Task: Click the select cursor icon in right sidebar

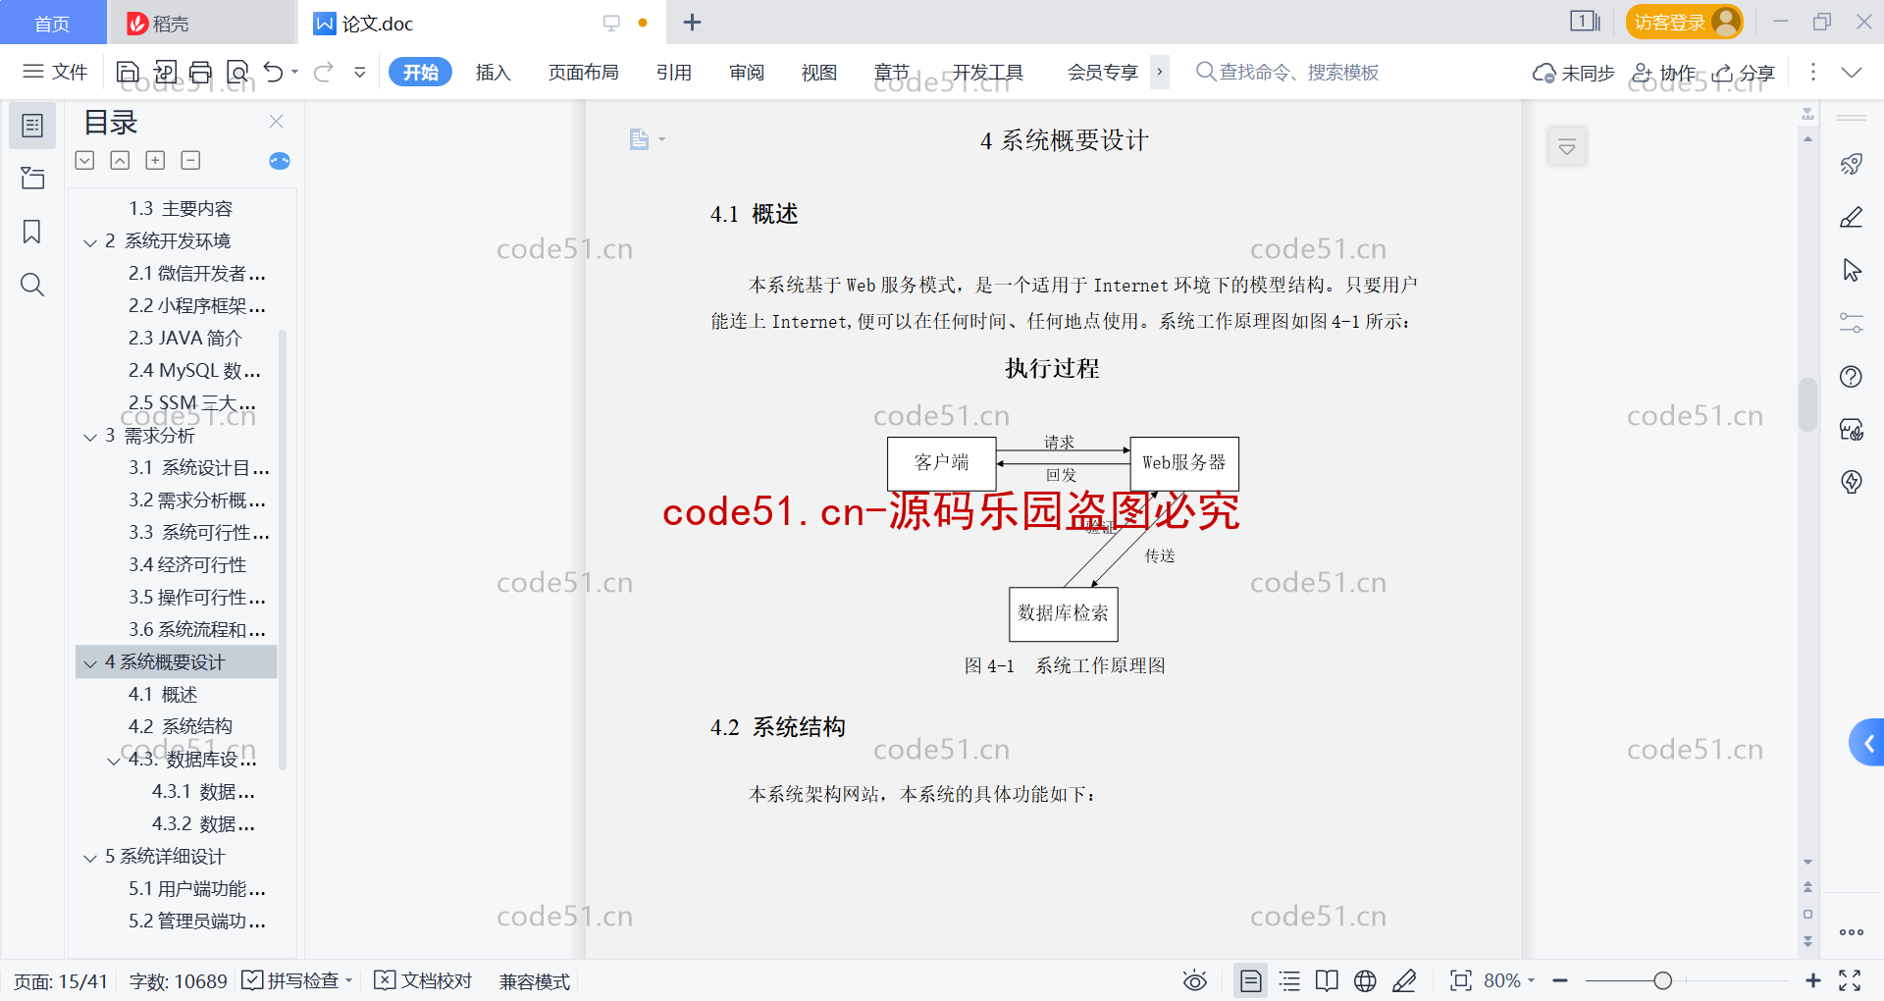Action: click(1852, 270)
